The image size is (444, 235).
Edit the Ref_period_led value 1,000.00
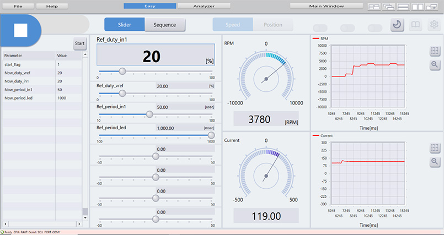185,128
